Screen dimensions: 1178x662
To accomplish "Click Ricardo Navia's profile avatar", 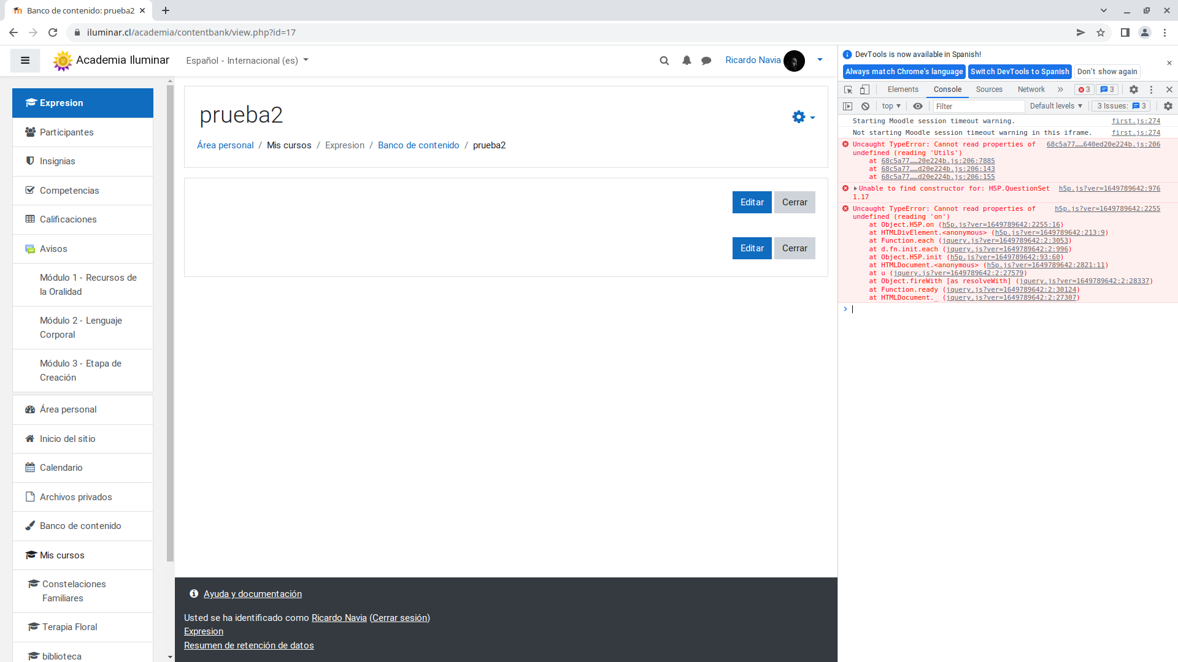I will pyautogui.click(x=794, y=60).
